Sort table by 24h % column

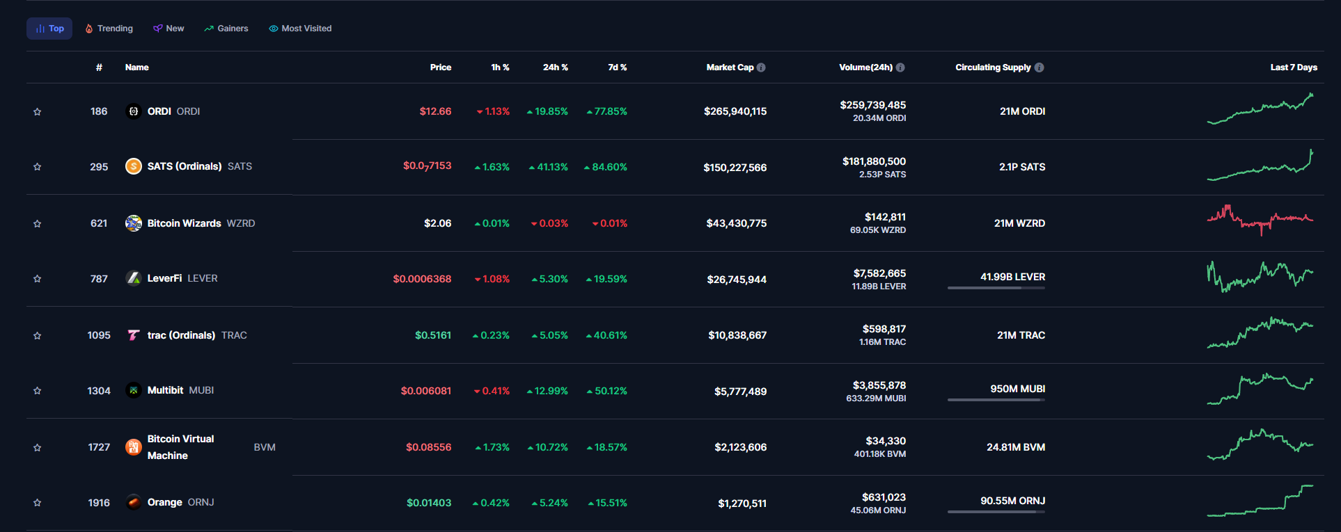coord(555,67)
